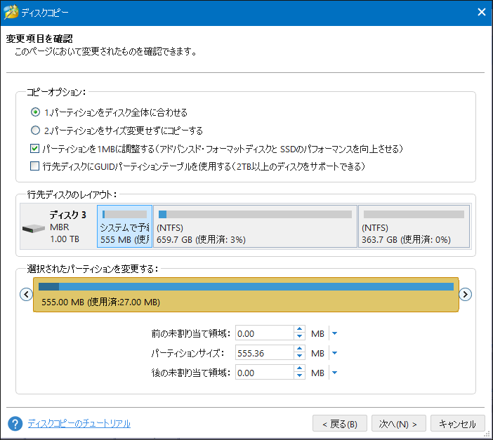Select the 659.7 GB NTFS partition
This screenshot has width=493, height=440.
(255, 226)
